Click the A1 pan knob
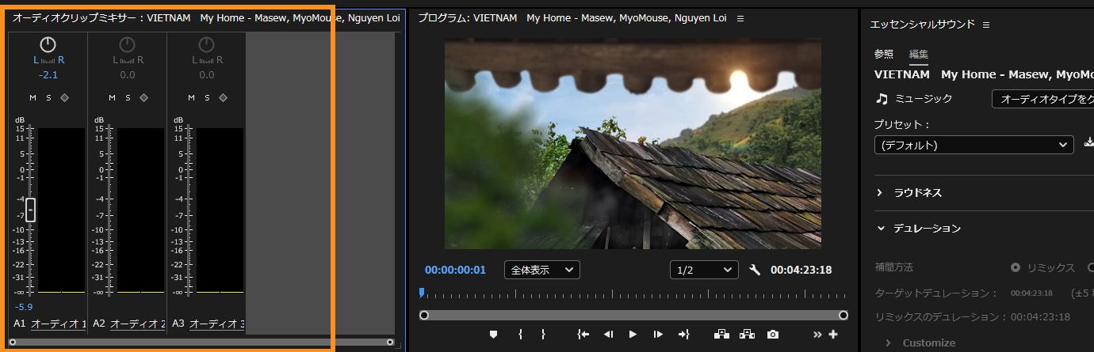This screenshot has width=1094, height=352. (x=48, y=45)
